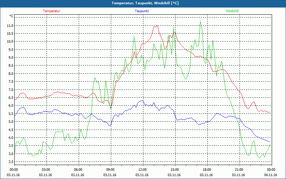This screenshot has width=286, height=179.
Task: Click the 2,5 y-axis value
Action: click(10, 162)
